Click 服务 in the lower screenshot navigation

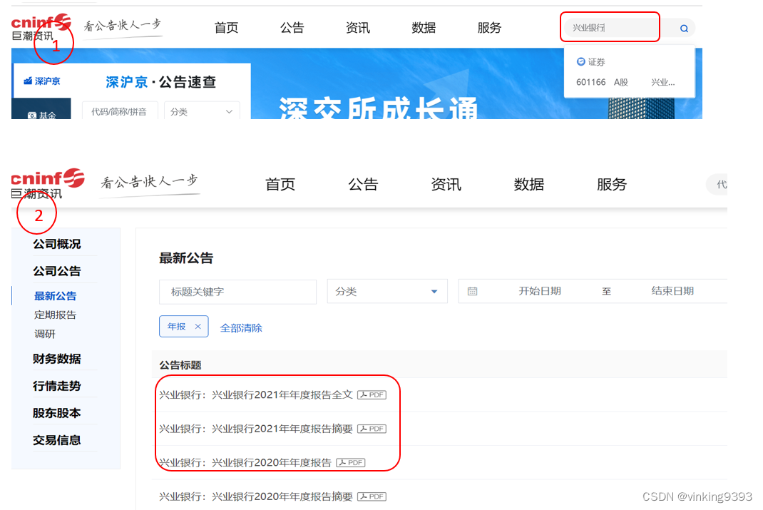click(612, 185)
